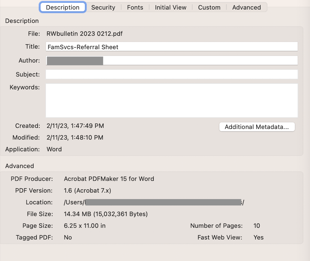The height and width of the screenshot is (261, 310).
Task: Focus the empty Subject field
Action: coord(172,74)
